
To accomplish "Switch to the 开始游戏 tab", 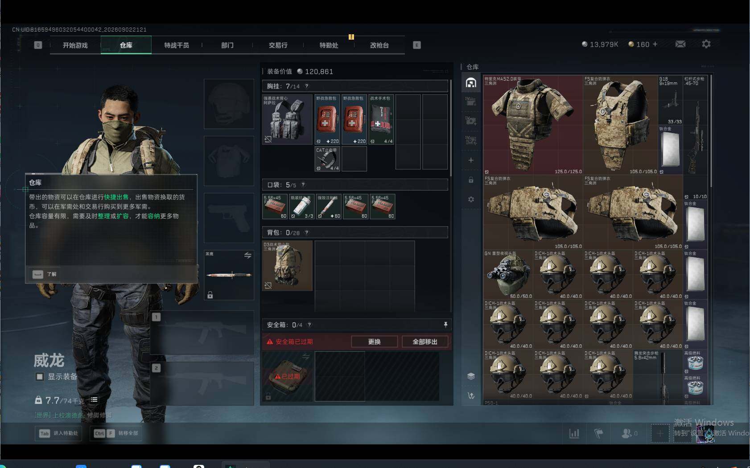I will pyautogui.click(x=75, y=45).
